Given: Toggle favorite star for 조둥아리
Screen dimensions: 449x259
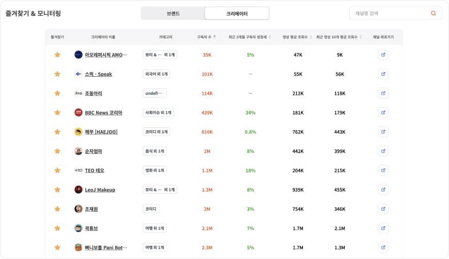Looking at the screenshot, I should [x=57, y=93].
